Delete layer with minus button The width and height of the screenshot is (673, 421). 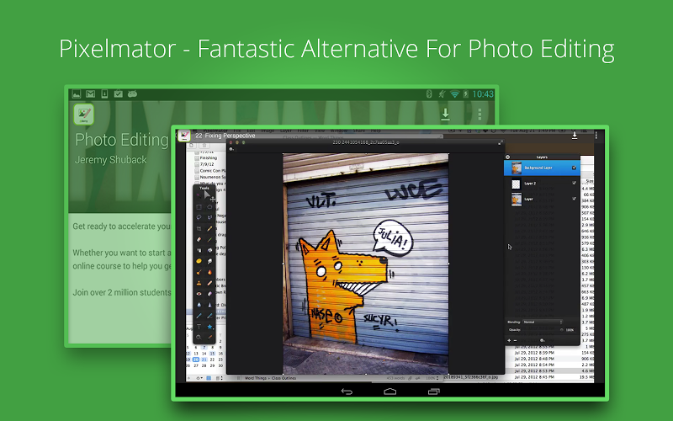[x=515, y=340]
